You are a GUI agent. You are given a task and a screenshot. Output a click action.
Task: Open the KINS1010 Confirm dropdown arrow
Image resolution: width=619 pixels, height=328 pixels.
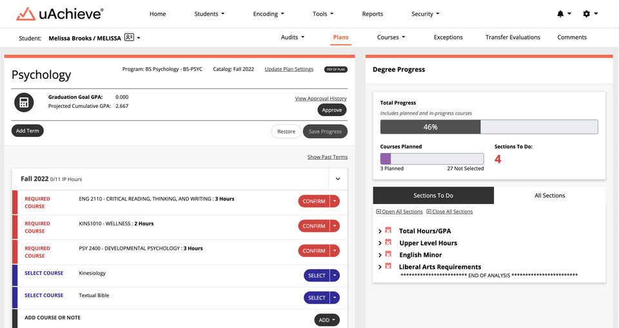[335, 226]
